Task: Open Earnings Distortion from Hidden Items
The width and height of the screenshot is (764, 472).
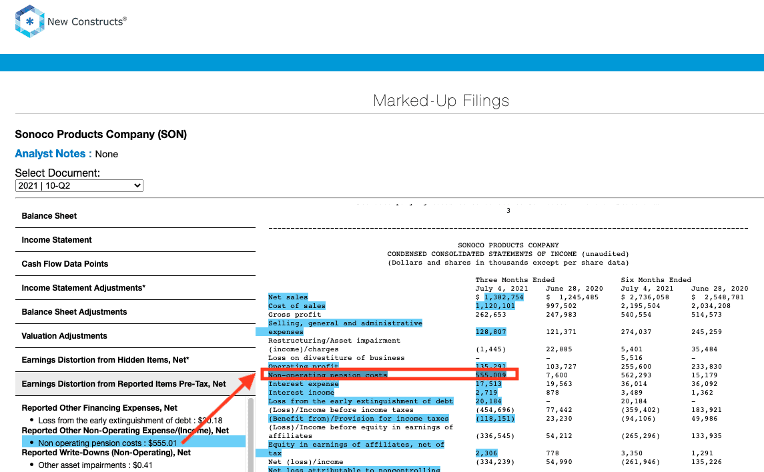Action: click(135, 359)
